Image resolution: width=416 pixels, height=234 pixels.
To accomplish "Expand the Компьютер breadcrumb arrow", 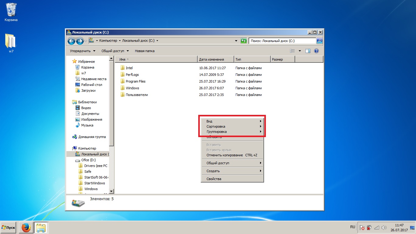I will click(x=120, y=41).
